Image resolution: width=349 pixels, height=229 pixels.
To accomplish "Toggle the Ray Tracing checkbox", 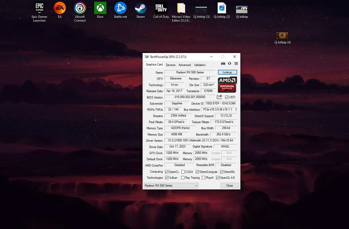I will point(183,178).
